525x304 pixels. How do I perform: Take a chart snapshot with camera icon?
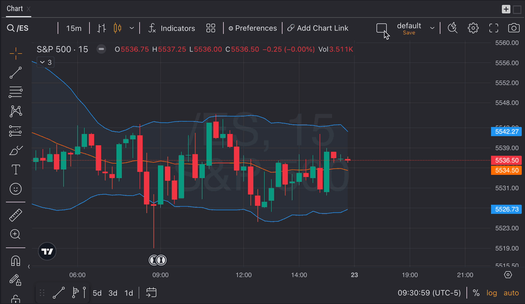point(514,28)
